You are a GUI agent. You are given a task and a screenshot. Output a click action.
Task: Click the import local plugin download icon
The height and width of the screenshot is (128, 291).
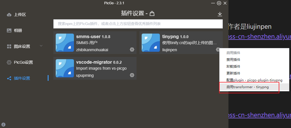tap(220, 14)
